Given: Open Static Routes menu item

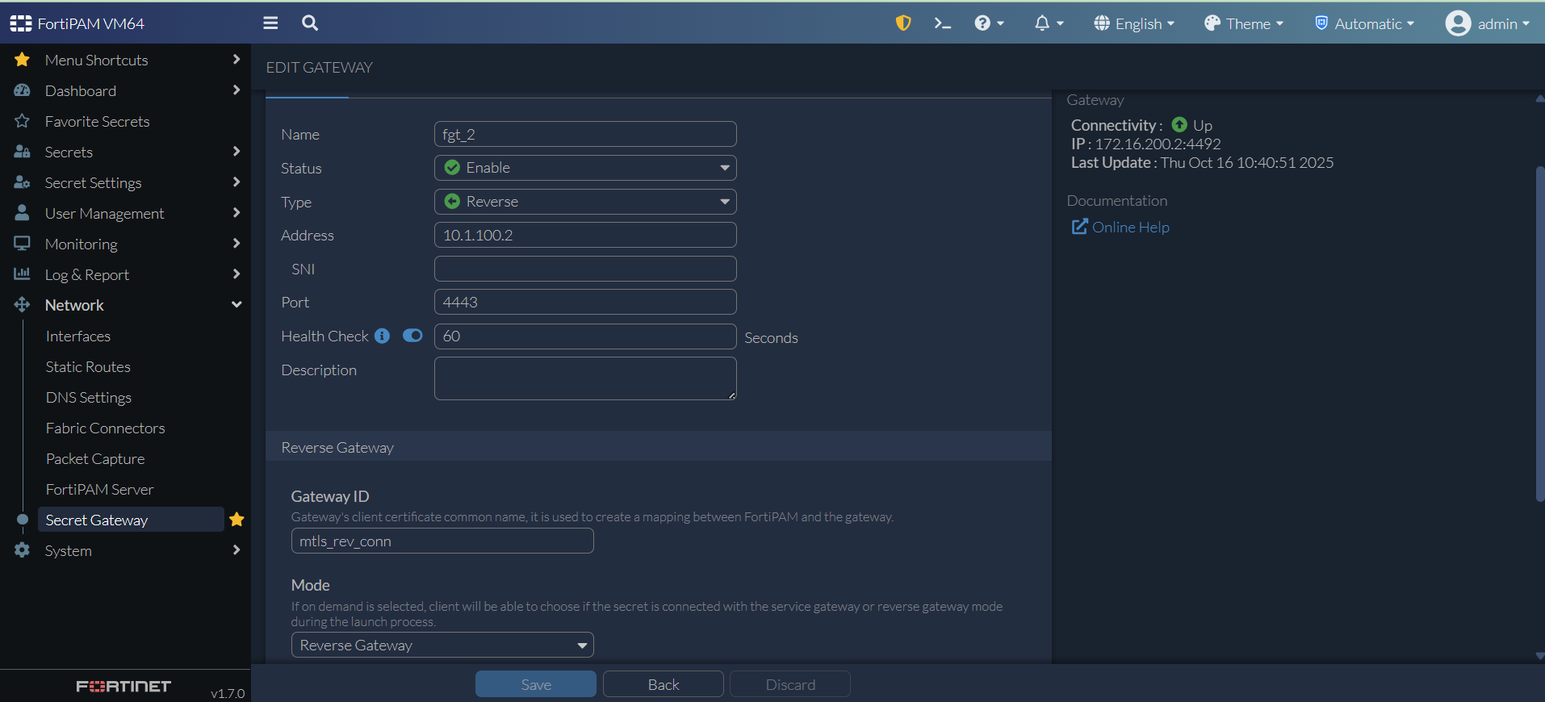Looking at the screenshot, I should coord(88,367).
